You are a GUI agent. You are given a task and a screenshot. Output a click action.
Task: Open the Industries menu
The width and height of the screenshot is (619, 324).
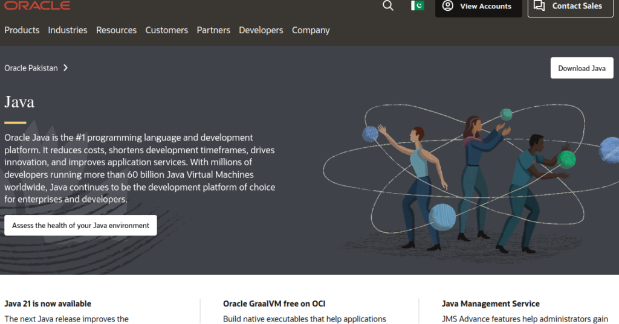pos(68,30)
